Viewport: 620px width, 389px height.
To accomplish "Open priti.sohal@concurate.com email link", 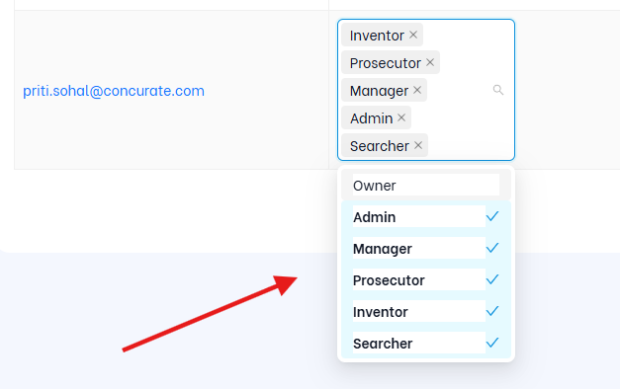I will (x=114, y=91).
